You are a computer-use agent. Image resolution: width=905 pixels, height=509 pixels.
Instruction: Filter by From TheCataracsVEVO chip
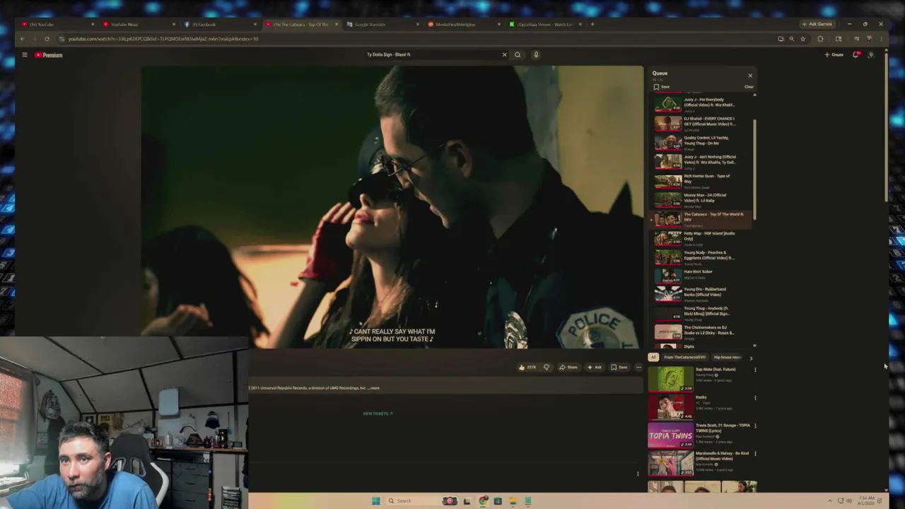point(684,358)
